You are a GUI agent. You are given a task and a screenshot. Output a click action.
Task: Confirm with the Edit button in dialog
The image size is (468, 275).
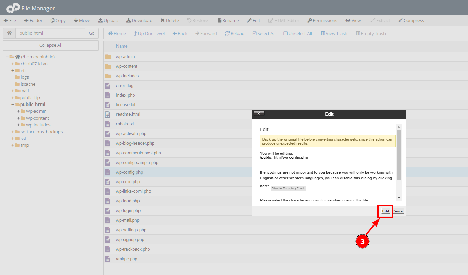(386, 211)
